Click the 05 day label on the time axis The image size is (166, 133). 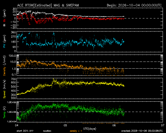(x=65, y=125)
